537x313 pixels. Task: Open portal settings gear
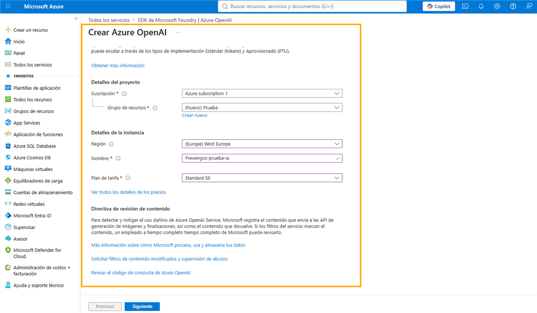497,6
